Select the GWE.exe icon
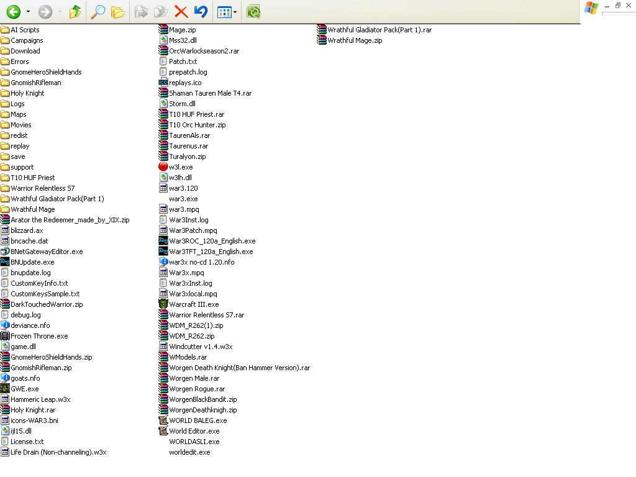This screenshot has height=477, width=636. pyautogui.click(x=5, y=388)
